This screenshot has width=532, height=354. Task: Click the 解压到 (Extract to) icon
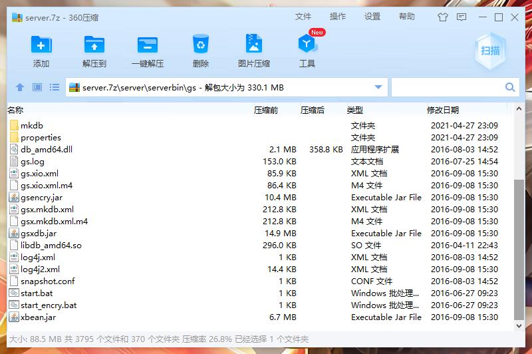click(x=94, y=51)
